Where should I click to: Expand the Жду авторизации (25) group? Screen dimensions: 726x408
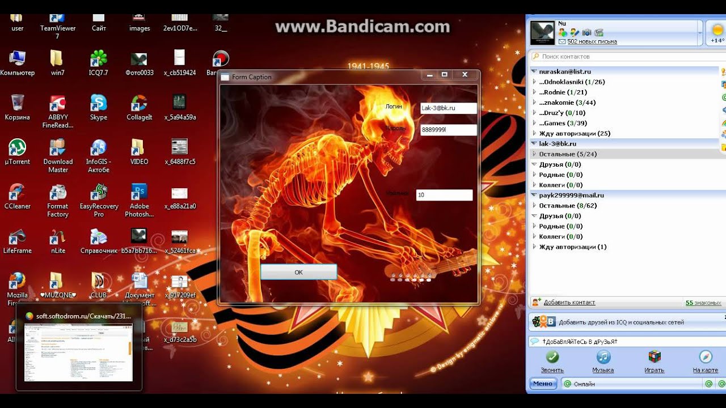tap(534, 134)
